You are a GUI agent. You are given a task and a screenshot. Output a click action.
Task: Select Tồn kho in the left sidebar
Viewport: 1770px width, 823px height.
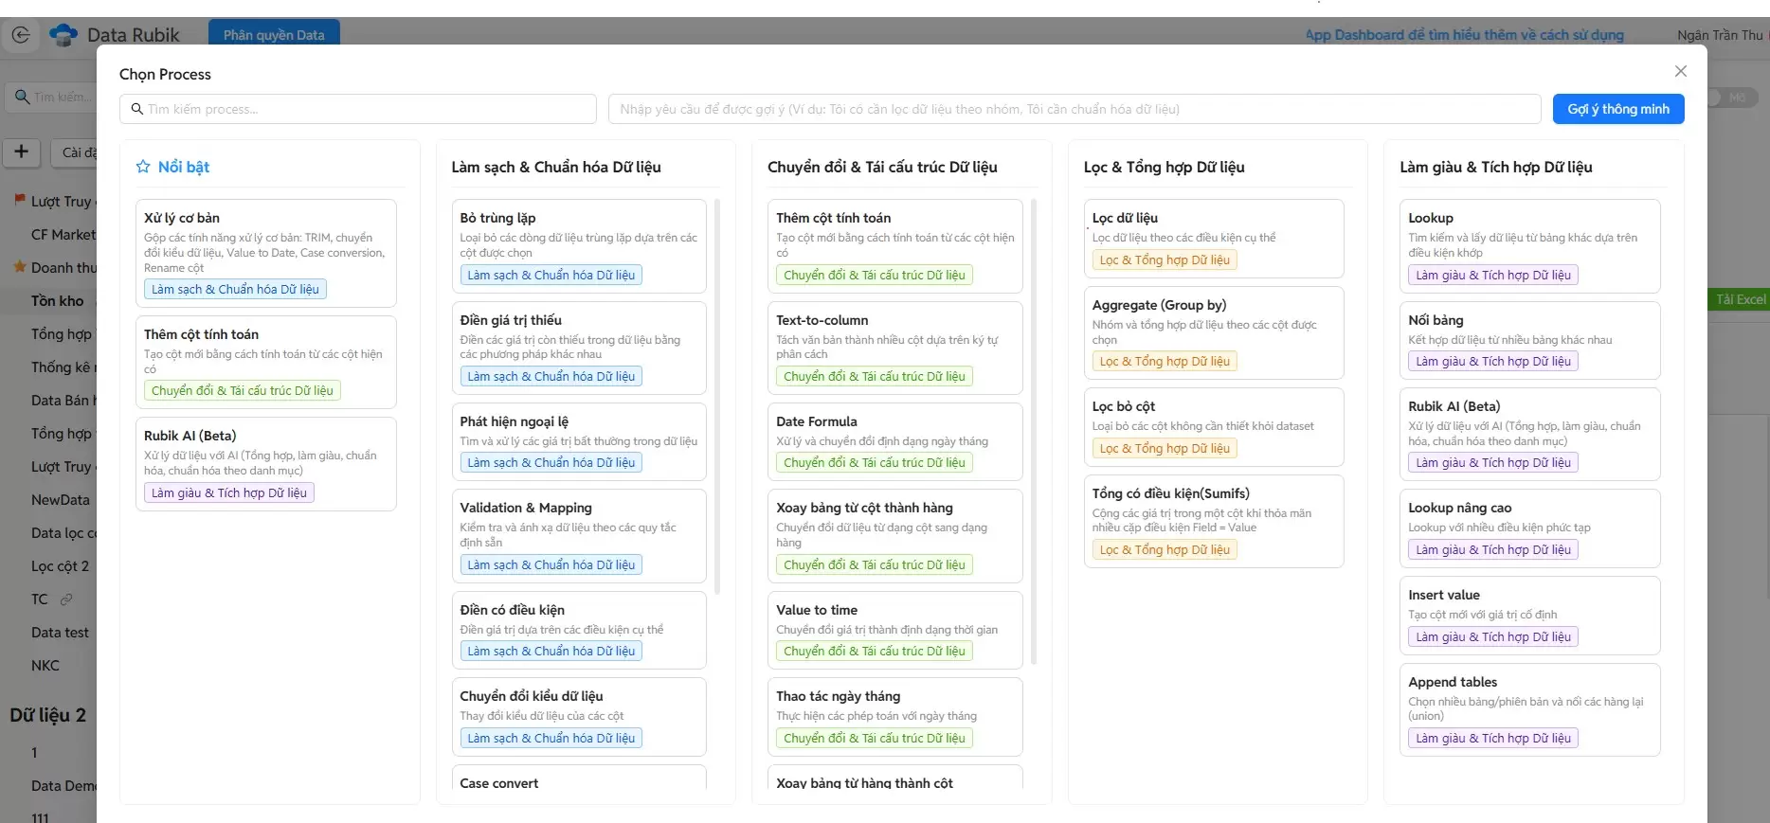click(57, 301)
